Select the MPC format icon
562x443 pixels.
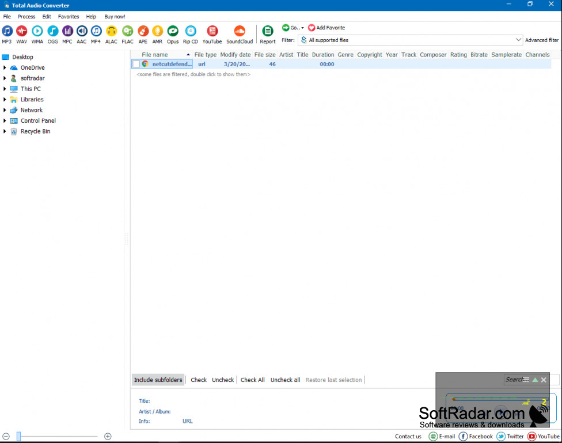point(67,31)
